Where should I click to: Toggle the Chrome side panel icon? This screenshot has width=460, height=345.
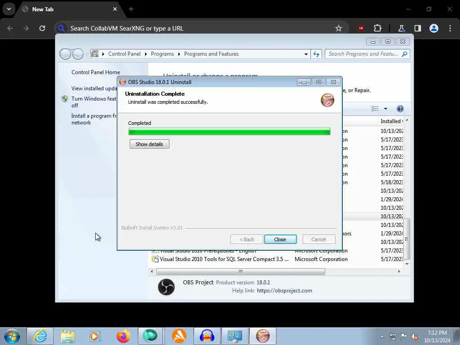click(417, 28)
